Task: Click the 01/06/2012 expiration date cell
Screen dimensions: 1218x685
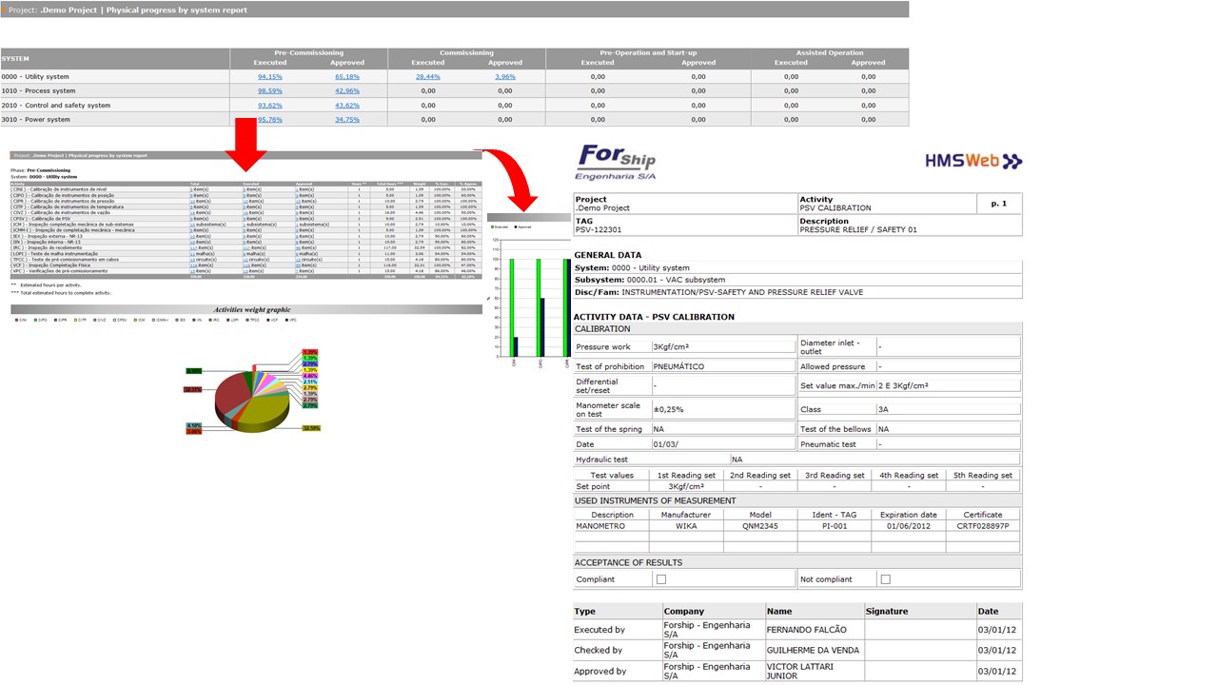Action: (911, 525)
